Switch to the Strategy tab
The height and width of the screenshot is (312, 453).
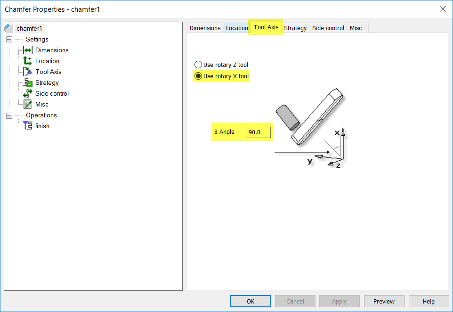coord(295,28)
